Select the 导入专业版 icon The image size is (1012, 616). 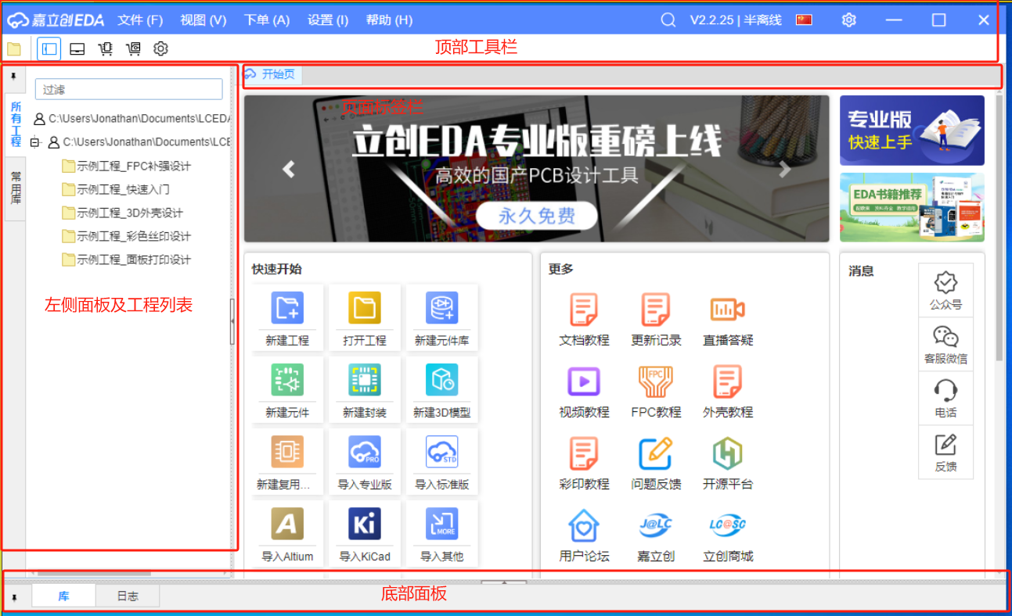365,452
